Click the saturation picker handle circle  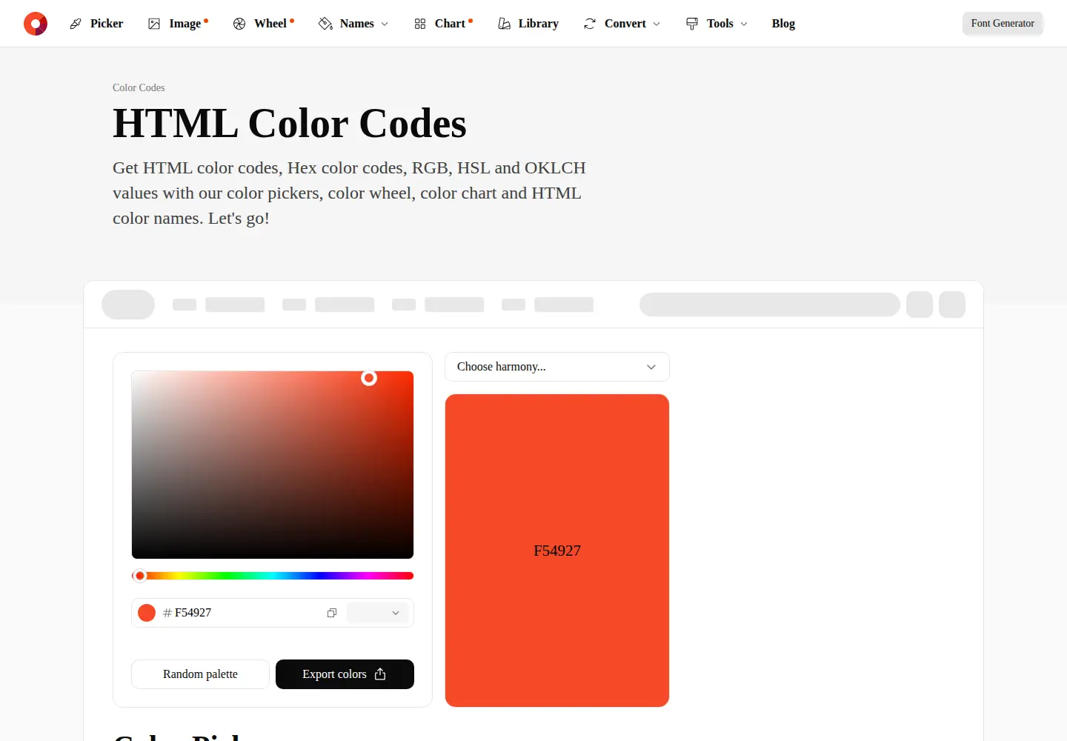click(369, 379)
